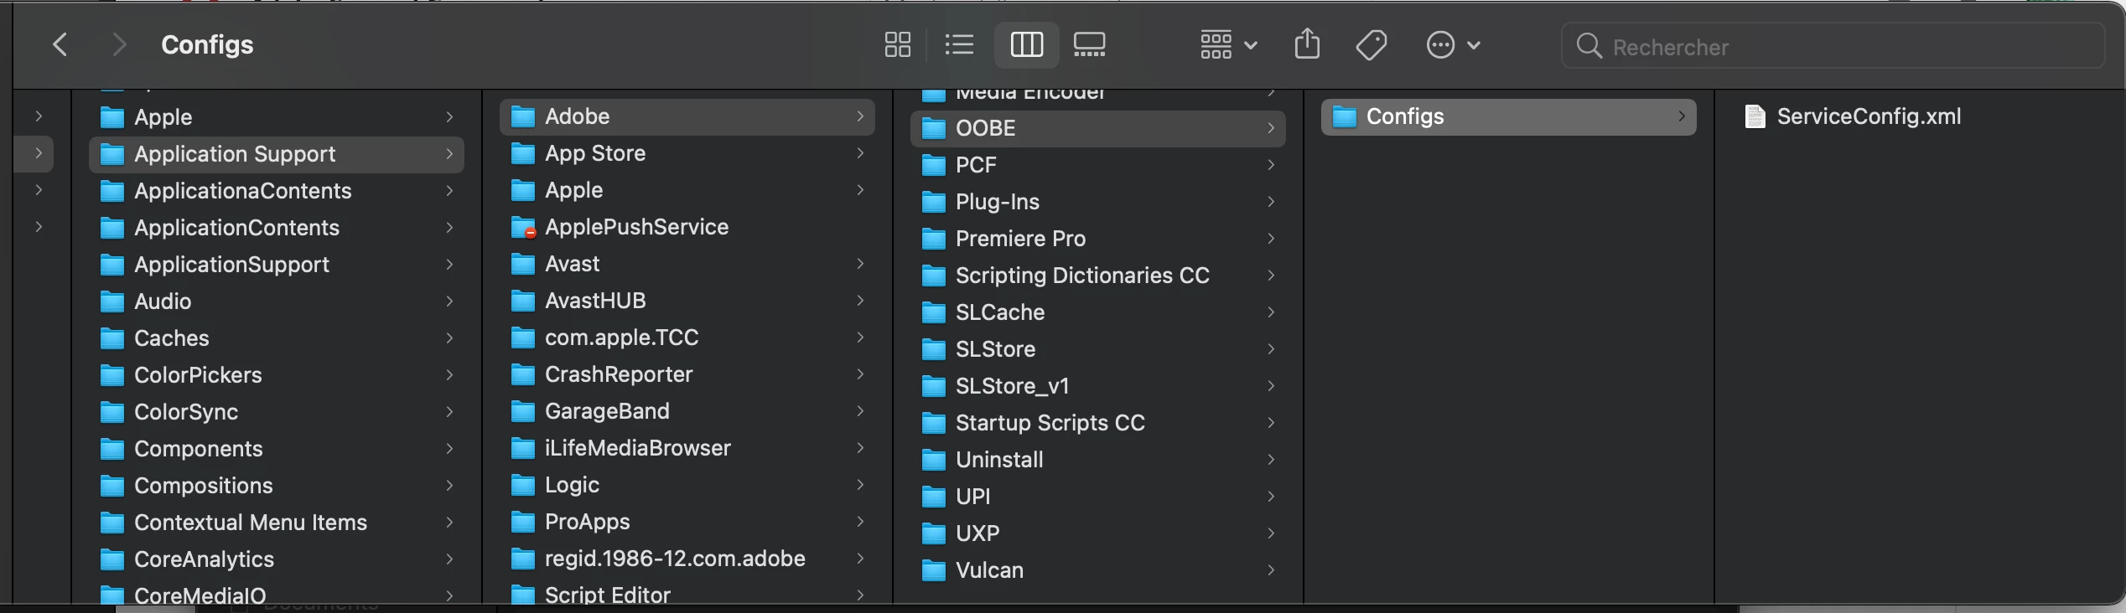Click the App Store folder icon
Viewport: 2126px width, 613px height.
(522, 153)
